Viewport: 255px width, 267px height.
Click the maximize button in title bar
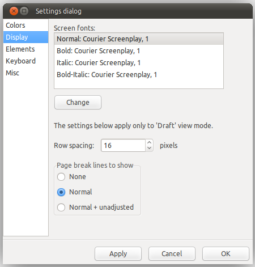pyautogui.click(x=24, y=11)
